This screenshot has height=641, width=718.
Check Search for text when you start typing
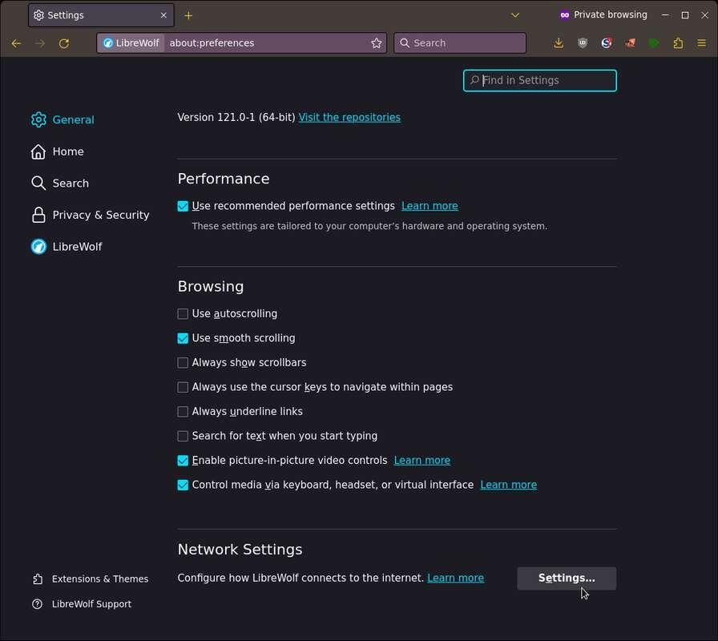tap(183, 436)
